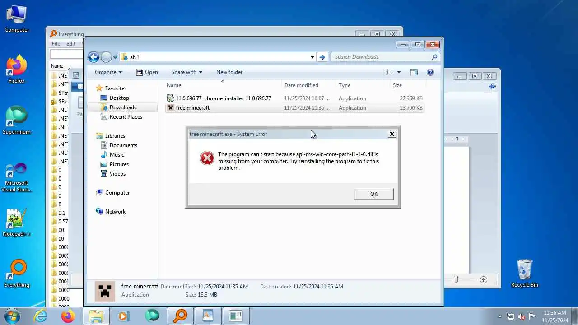Open Music library
This screenshot has width=578, height=325.
point(117,155)
